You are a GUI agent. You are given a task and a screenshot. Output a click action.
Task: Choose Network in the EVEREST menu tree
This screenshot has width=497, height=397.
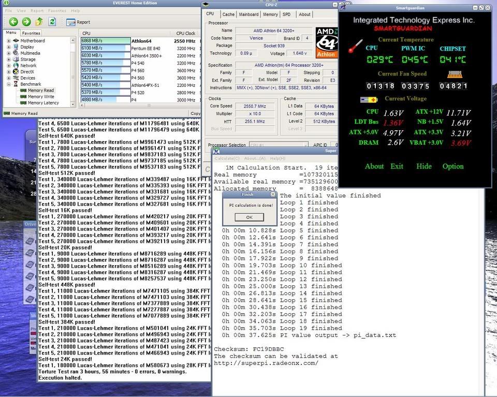click(28, 66)
